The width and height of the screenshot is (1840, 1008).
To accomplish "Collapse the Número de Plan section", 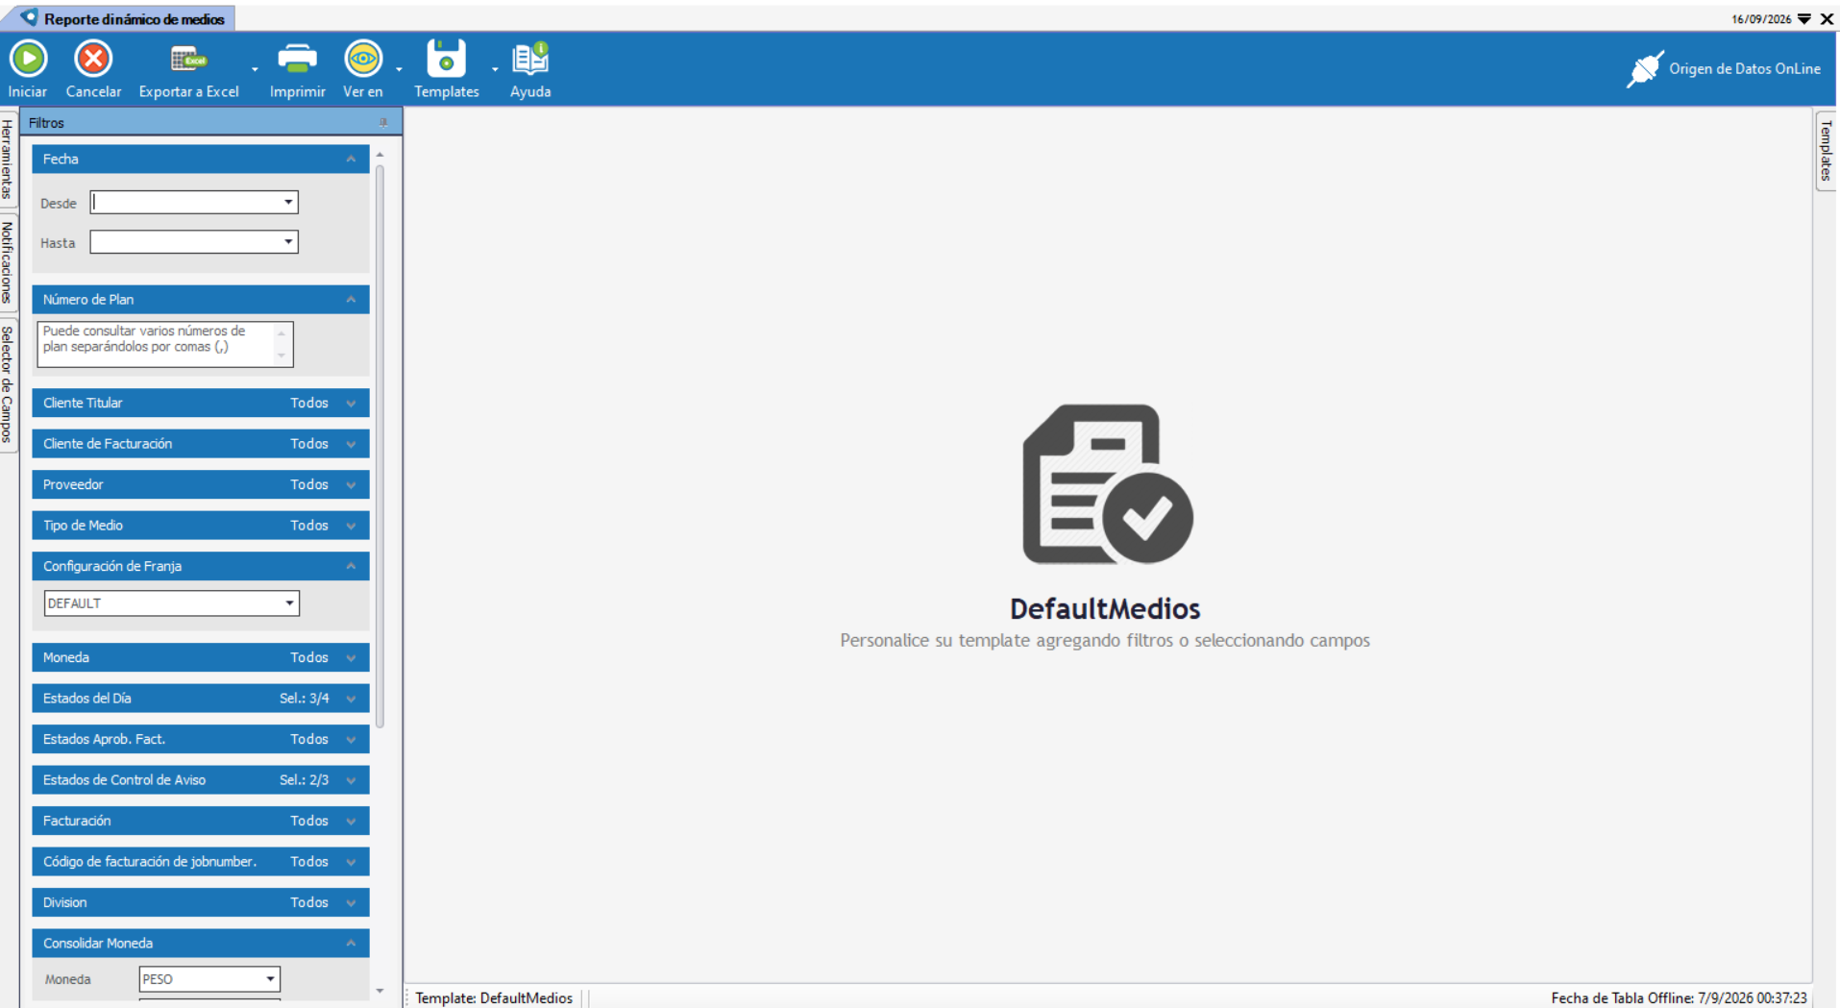I will tap(351, 300).
